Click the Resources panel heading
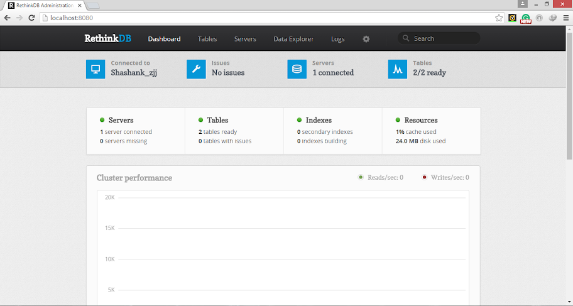 tap(421, 120)
